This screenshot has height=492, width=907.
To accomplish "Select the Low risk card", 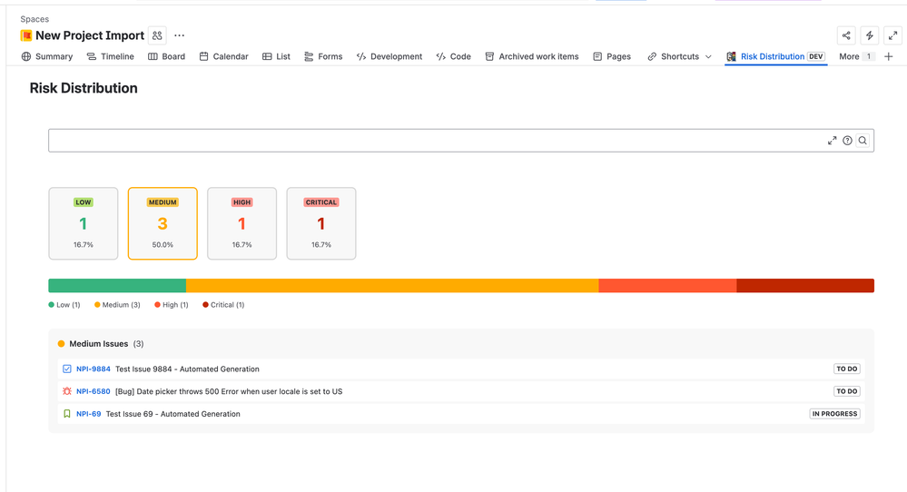I will [x=84, y=223].
